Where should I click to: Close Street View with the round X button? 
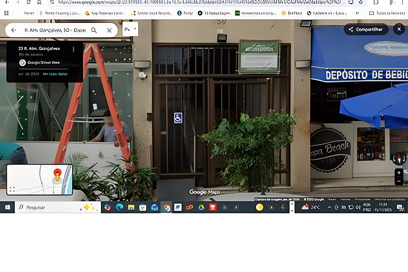click(x=399, y=29)
